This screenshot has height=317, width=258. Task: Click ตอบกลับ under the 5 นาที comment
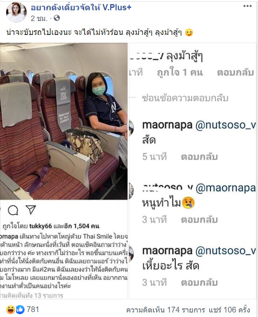click(199, 157)
